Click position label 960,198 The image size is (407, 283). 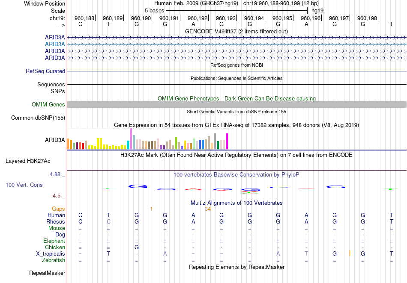pos(367,18)
